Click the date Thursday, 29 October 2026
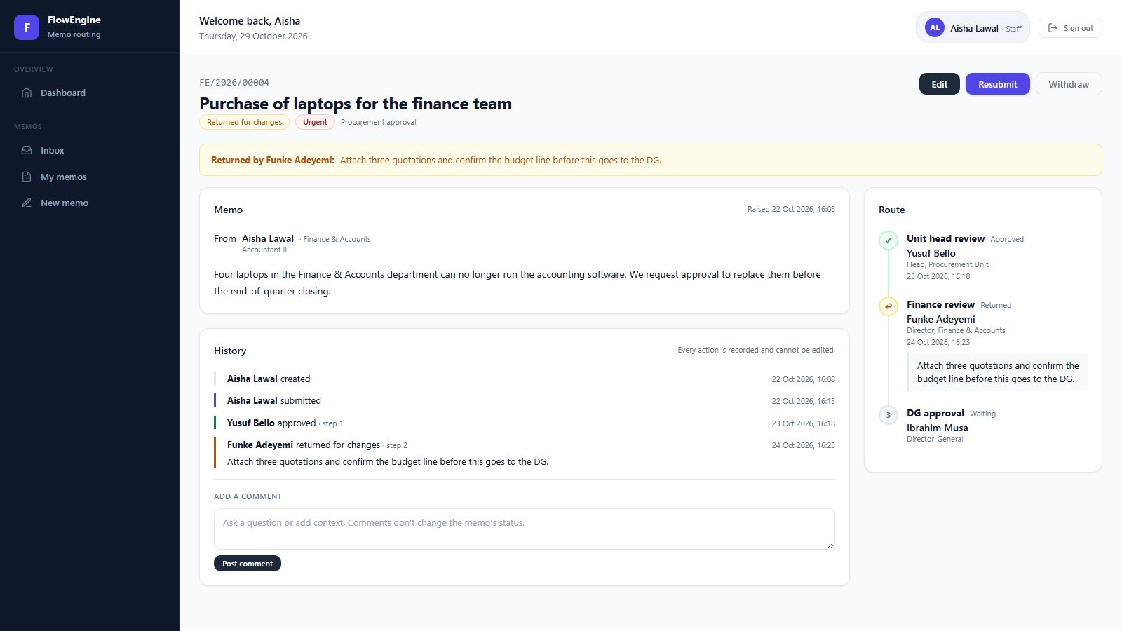This screenshot has width=1122, height=631. (253, 36)
